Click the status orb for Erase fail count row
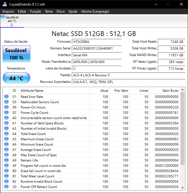Screen dimensions: 188x193 click(x=6, y=171)
